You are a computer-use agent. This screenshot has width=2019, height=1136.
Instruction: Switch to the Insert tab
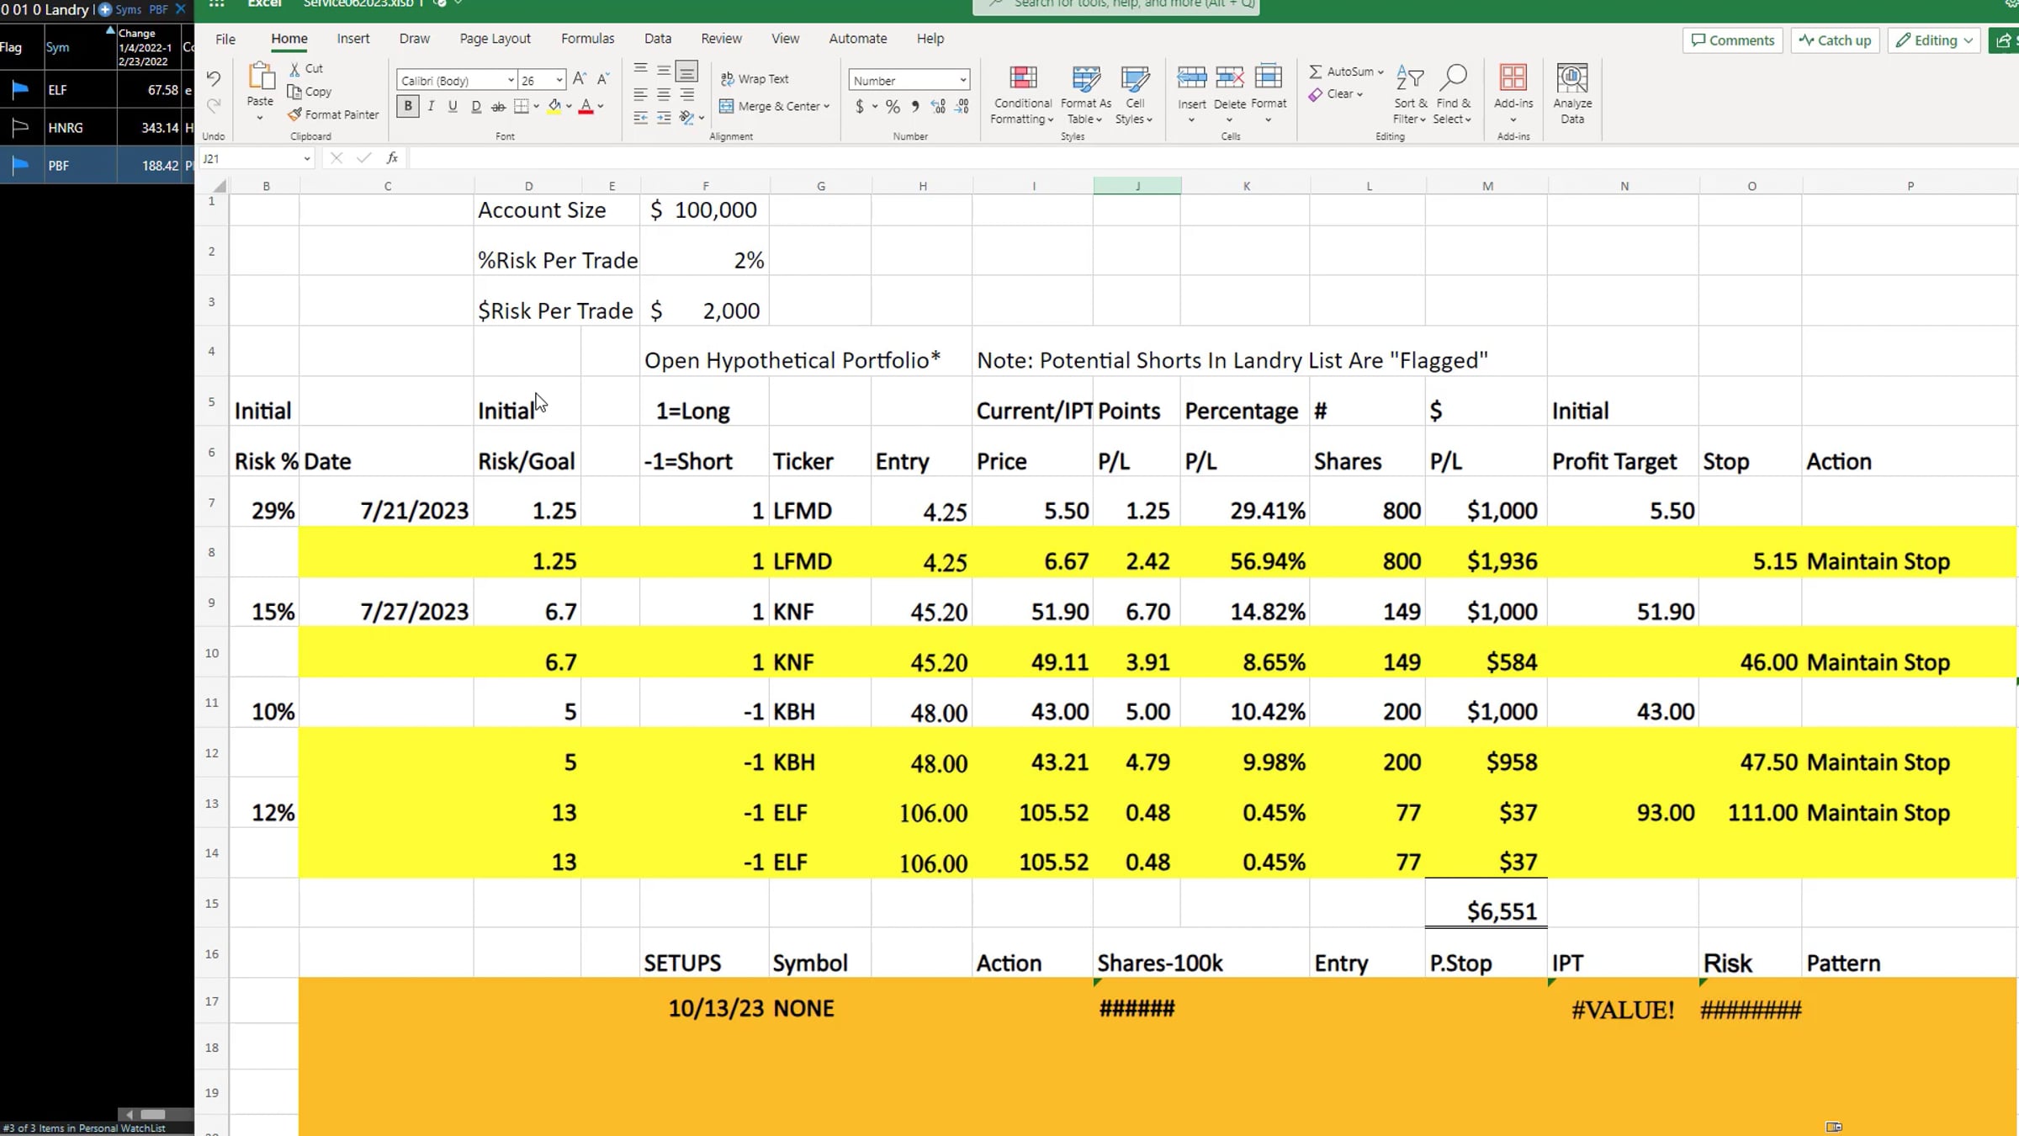click(x=352, y=39)
